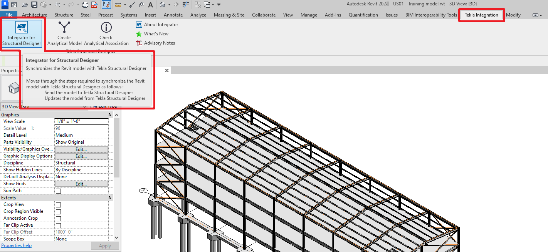Click the Save icon in quick access toolbar

tap(34, 5)
